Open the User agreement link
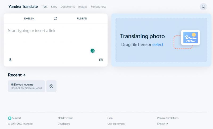213x129 pixels. (x=116, y=124)
